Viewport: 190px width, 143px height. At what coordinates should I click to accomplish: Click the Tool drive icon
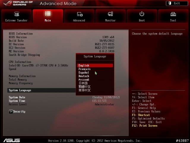point(173,14)
